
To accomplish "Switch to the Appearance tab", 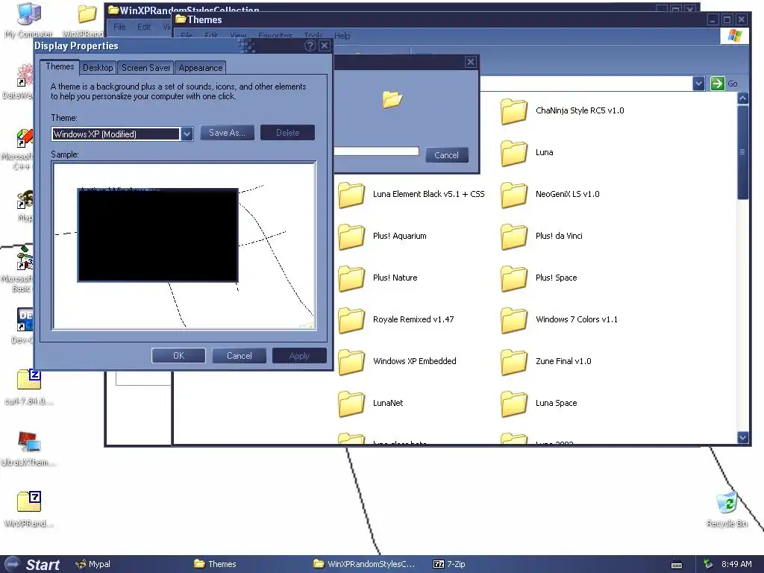I will coord(200,68).
